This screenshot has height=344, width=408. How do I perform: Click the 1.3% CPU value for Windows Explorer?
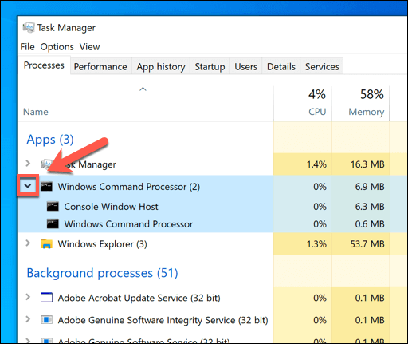tap(316, 243)
